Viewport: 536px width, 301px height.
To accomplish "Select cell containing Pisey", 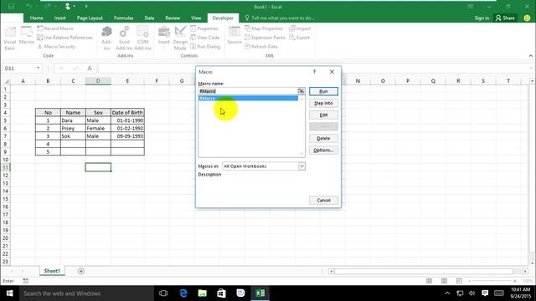I will pyautogui.click(x=73, y=128).
